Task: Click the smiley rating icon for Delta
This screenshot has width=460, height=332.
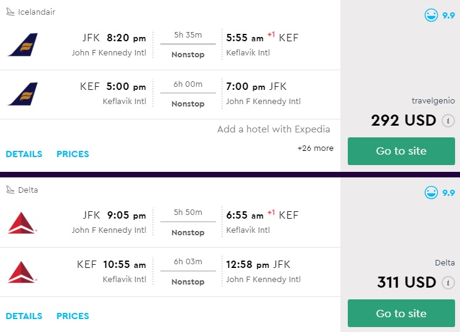Action: point(432,193)
